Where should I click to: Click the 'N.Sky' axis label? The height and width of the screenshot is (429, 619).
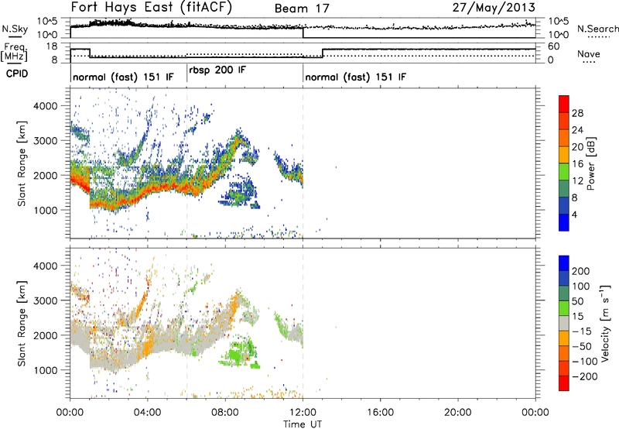coord(15,29)
